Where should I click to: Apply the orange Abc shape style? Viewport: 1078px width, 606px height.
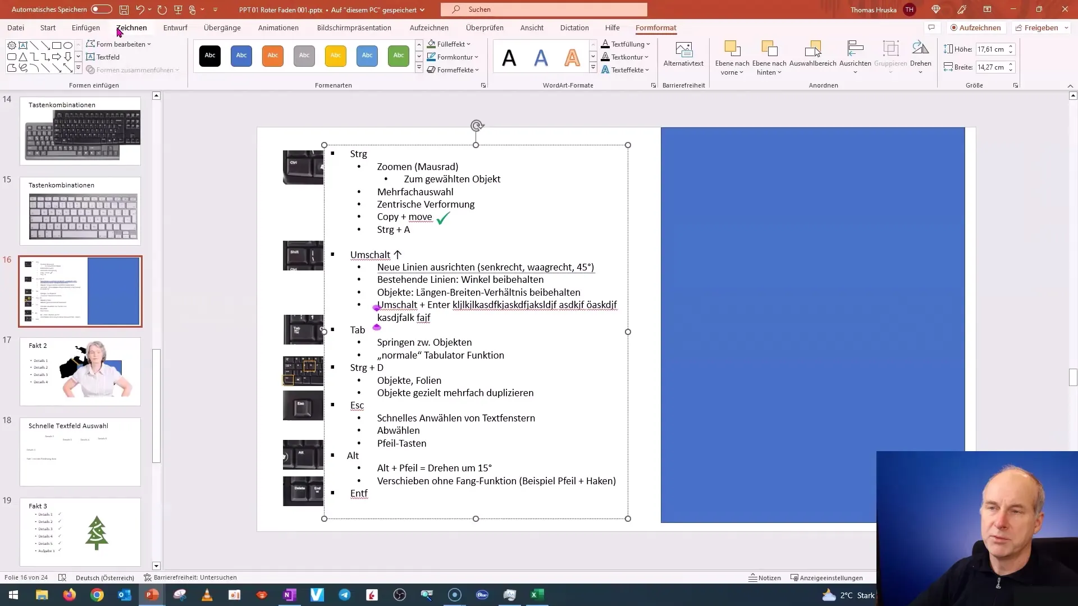click(x=273, y=56)
